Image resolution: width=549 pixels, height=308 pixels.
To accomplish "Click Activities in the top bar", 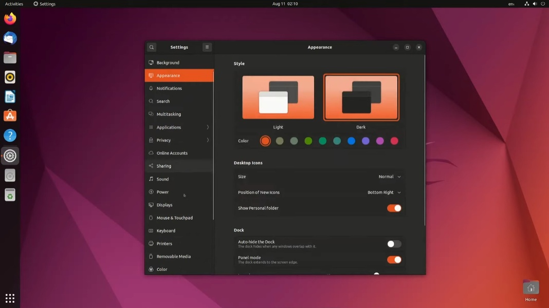I will coord(14,4).
